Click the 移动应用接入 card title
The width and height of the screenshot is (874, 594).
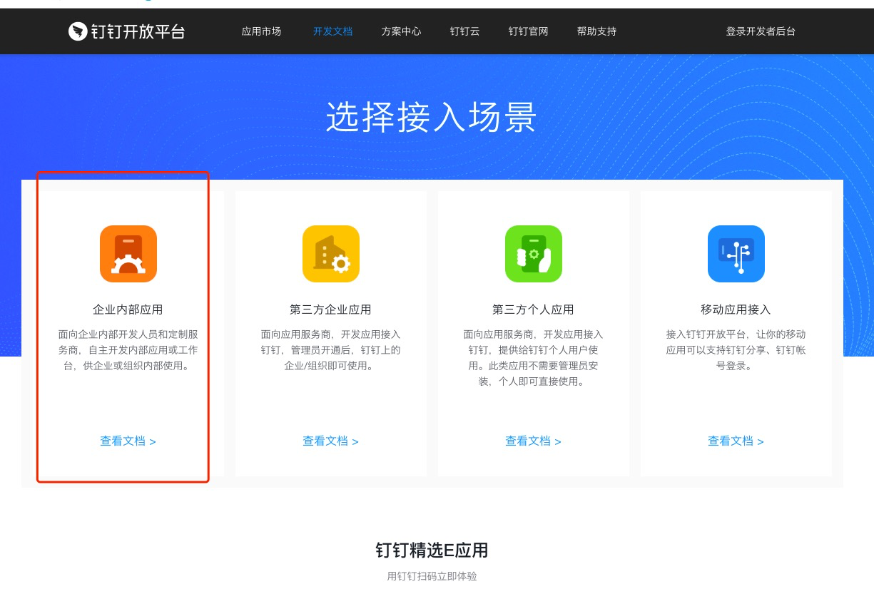pos(736,309)
